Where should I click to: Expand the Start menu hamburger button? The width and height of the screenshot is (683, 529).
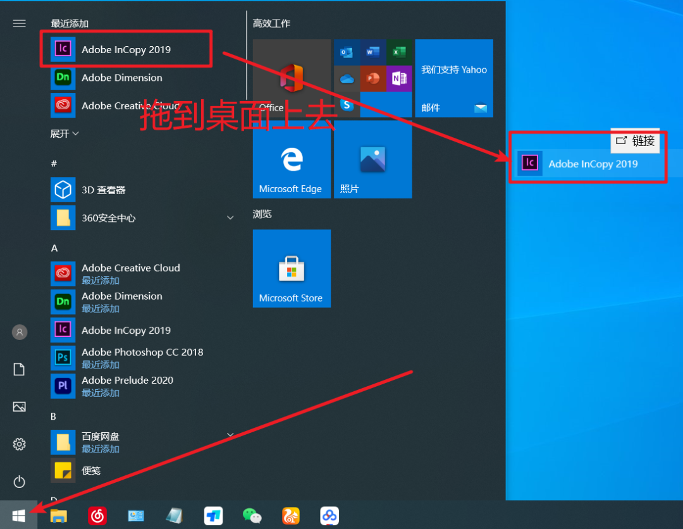pos(19,23)
